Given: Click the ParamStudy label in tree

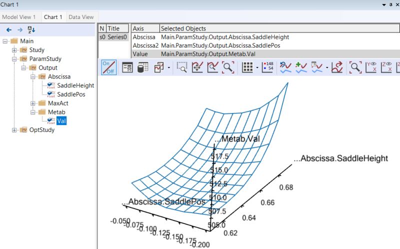Looking at the screenshot, I should coord(45,59).
